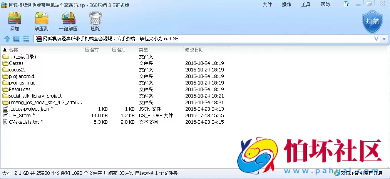Minimize the 360压缩 window
Viewport: 390px width, 179px height.
pyautogui.click(x=358, y=4)
